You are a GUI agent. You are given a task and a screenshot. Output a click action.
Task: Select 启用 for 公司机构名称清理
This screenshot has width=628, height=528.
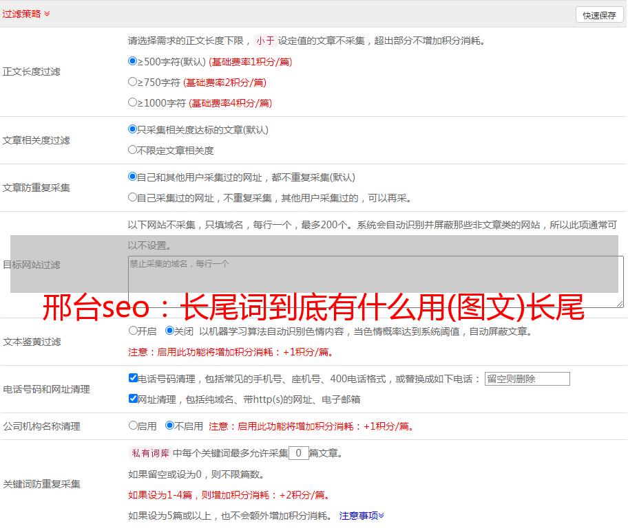click(x=134, y=425)
